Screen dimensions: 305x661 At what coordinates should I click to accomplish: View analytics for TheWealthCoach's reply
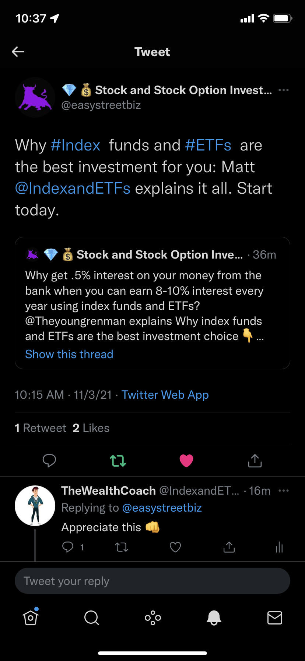279,547
